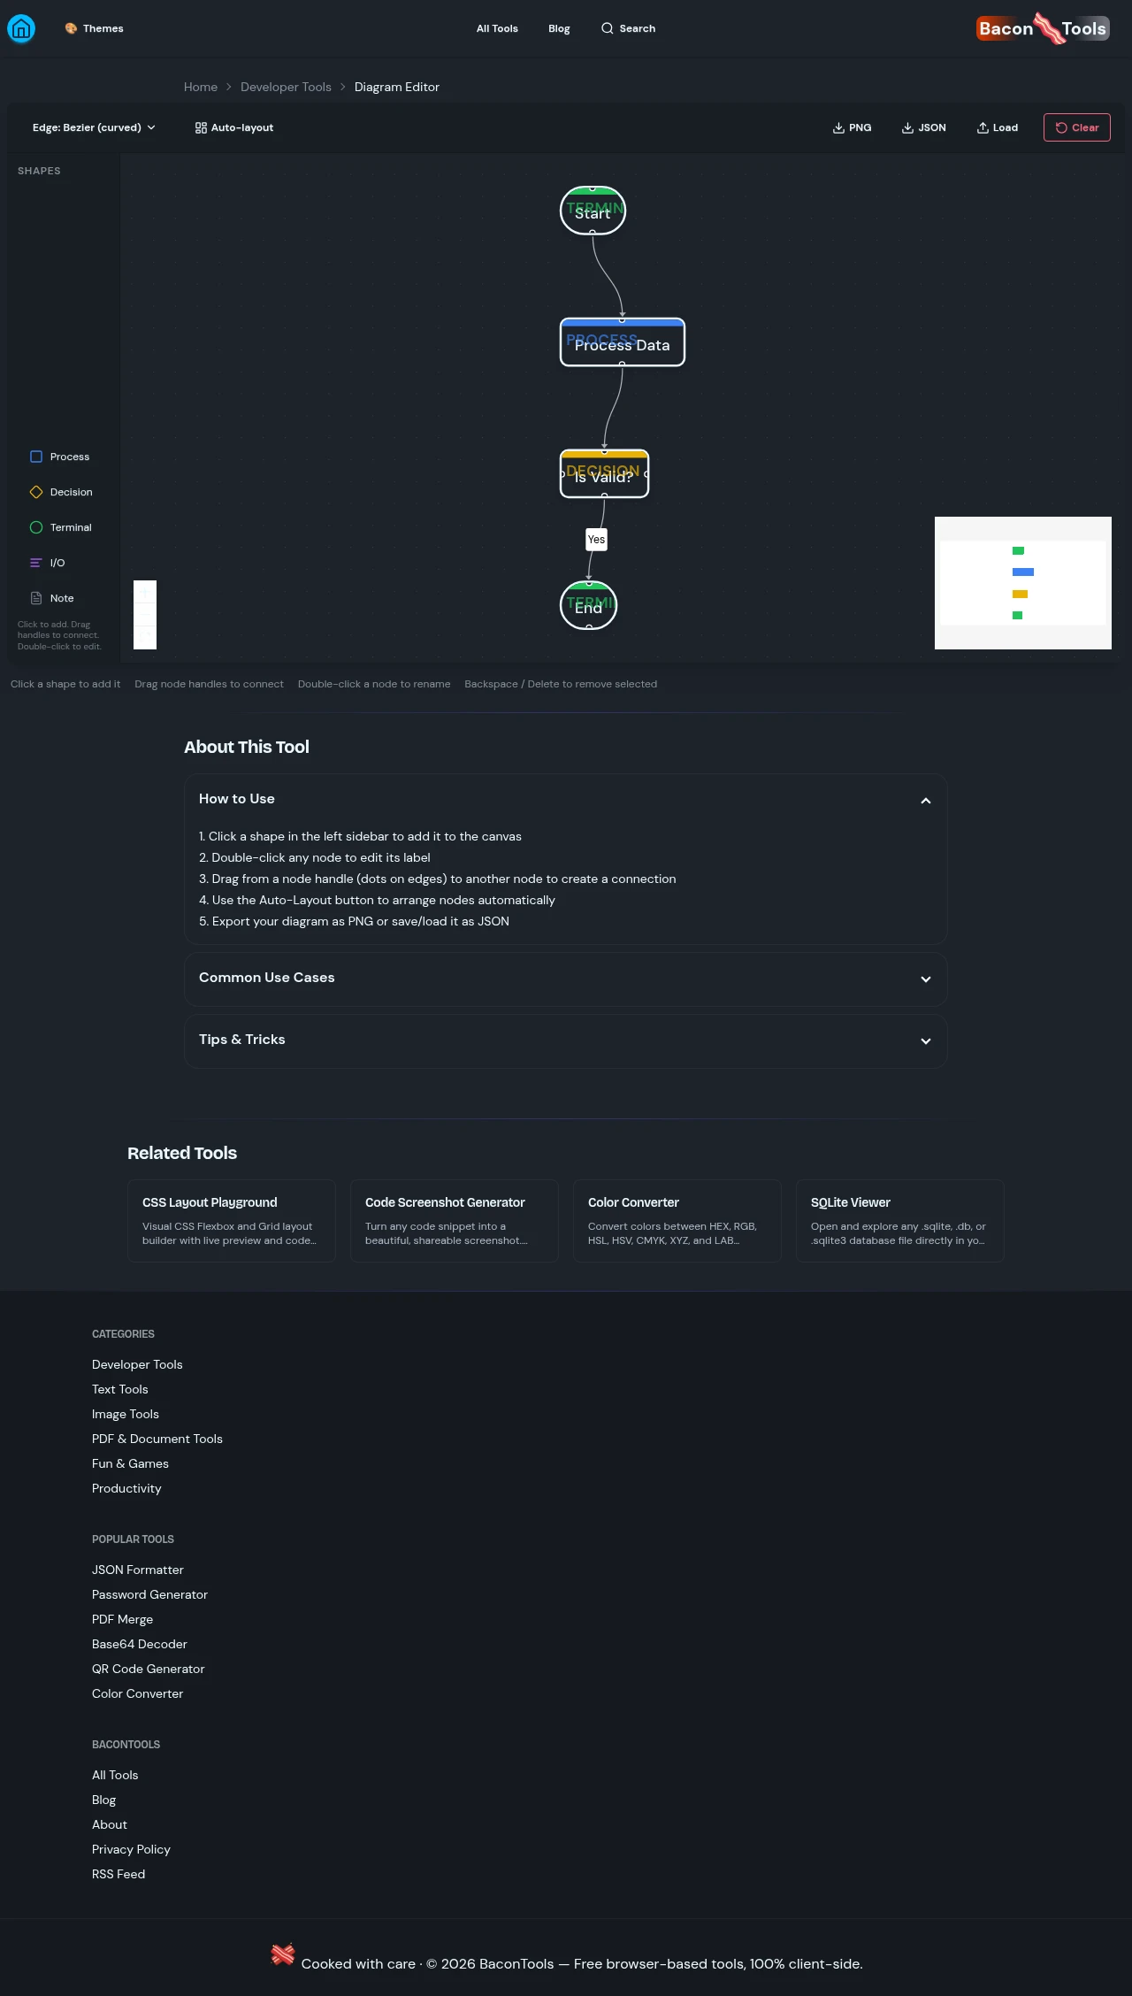Add a Decision diamond shape
1132x1996 pixels.
[61, 492]
